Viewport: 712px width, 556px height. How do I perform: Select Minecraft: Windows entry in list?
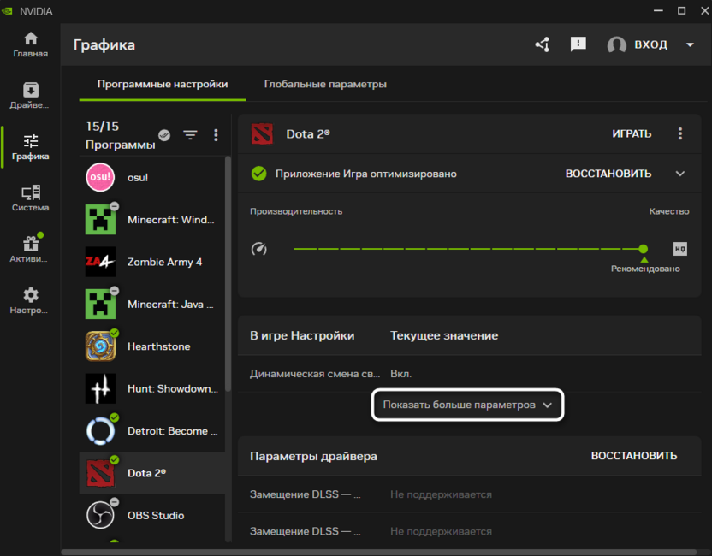click(x=152, y=220)
